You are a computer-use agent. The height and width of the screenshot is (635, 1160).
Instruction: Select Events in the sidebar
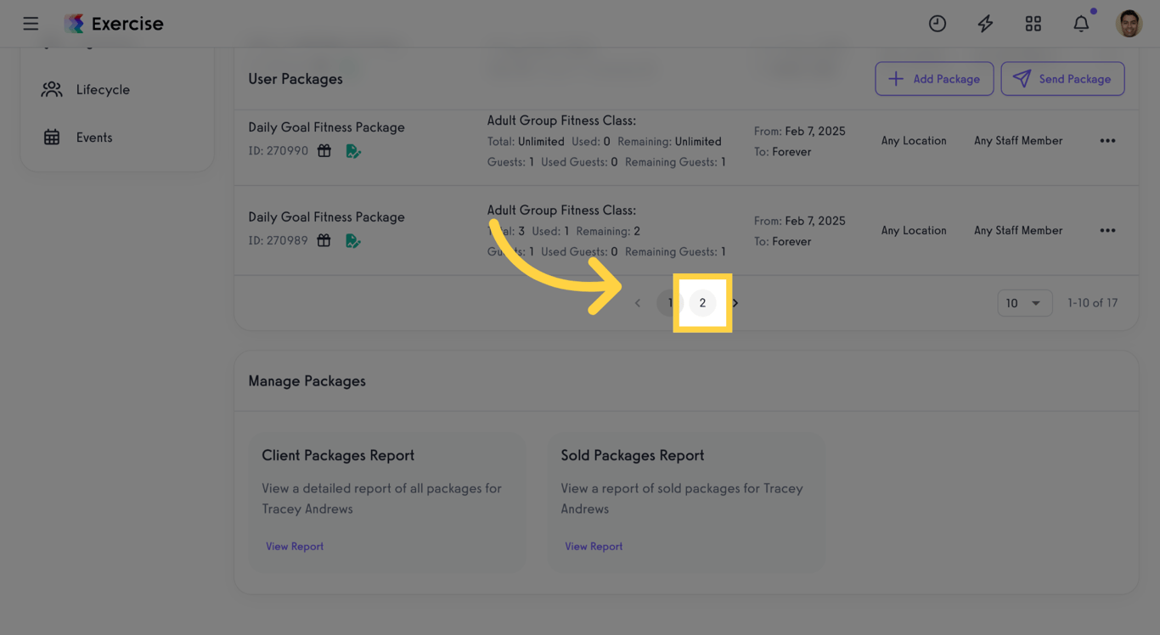coord(94,137)
